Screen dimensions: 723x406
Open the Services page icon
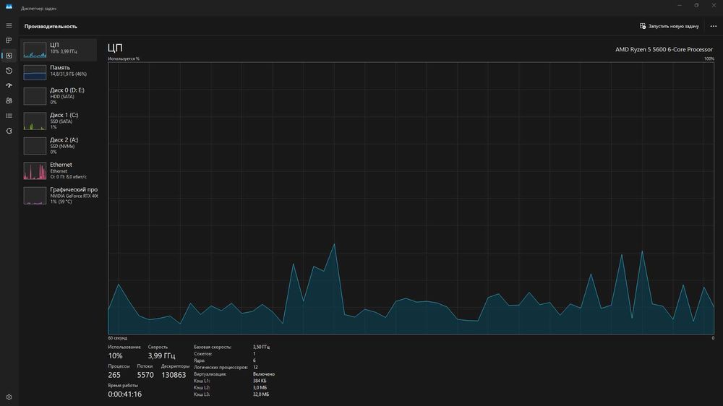point(9,131)
